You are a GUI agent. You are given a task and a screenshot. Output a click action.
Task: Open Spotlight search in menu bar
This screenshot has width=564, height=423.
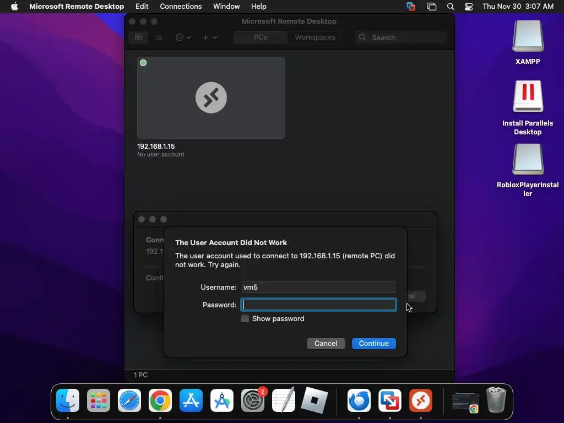[451, 7]
